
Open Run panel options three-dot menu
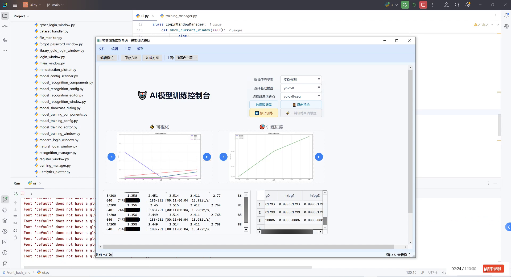tap(488, 183)
